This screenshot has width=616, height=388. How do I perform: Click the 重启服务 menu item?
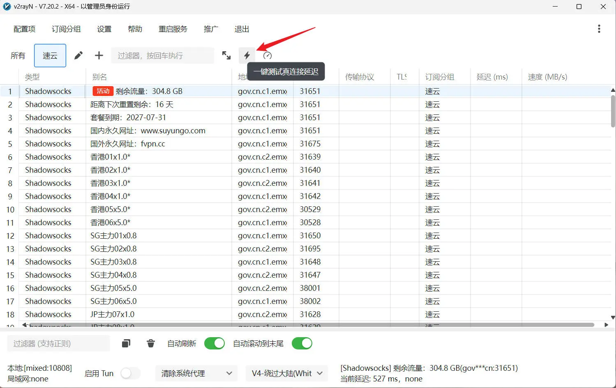[173, 29]
